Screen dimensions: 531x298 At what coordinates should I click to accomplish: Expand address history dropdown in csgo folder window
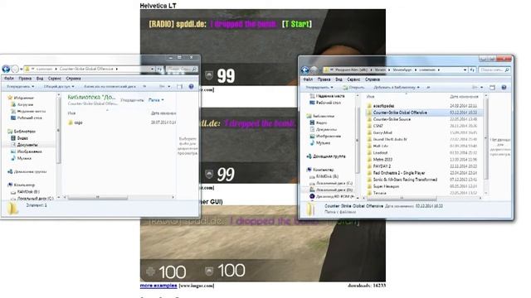click(x=152, y=69)
